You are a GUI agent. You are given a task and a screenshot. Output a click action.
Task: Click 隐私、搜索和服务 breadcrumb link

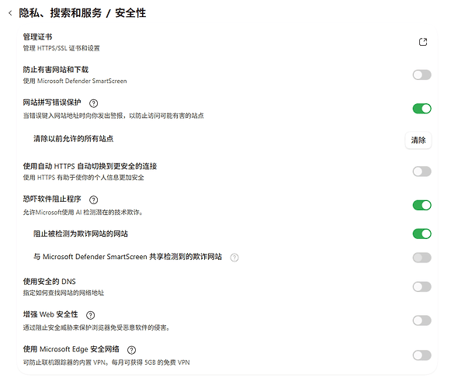coord(61,13)
